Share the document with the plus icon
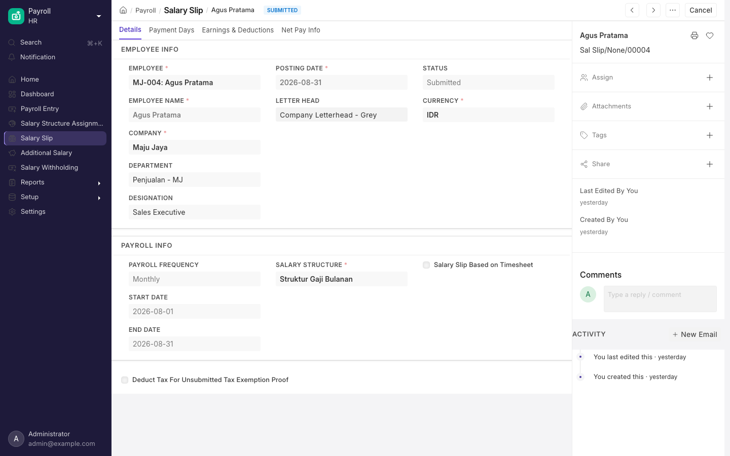Screen dimensions: 730x456 coord(710,164)
